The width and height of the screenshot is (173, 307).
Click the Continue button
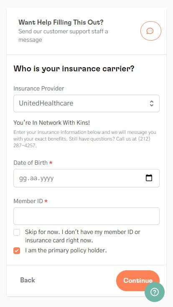coord(138,280)
